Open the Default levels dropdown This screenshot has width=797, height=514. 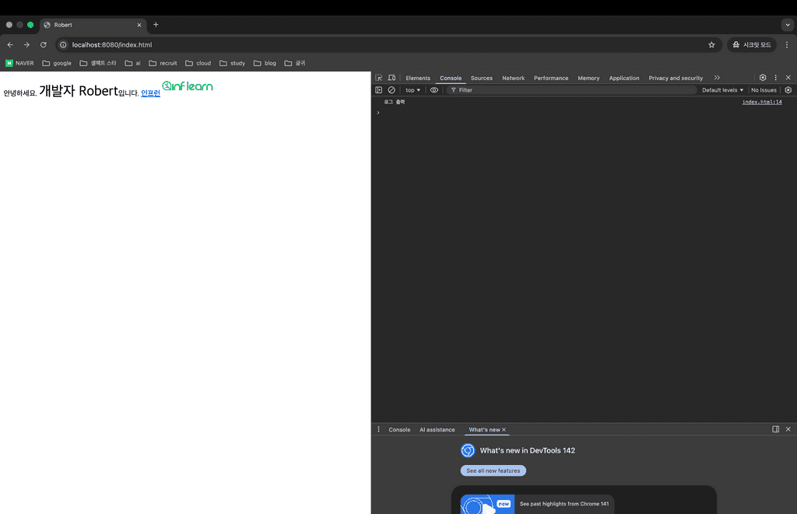722,90
